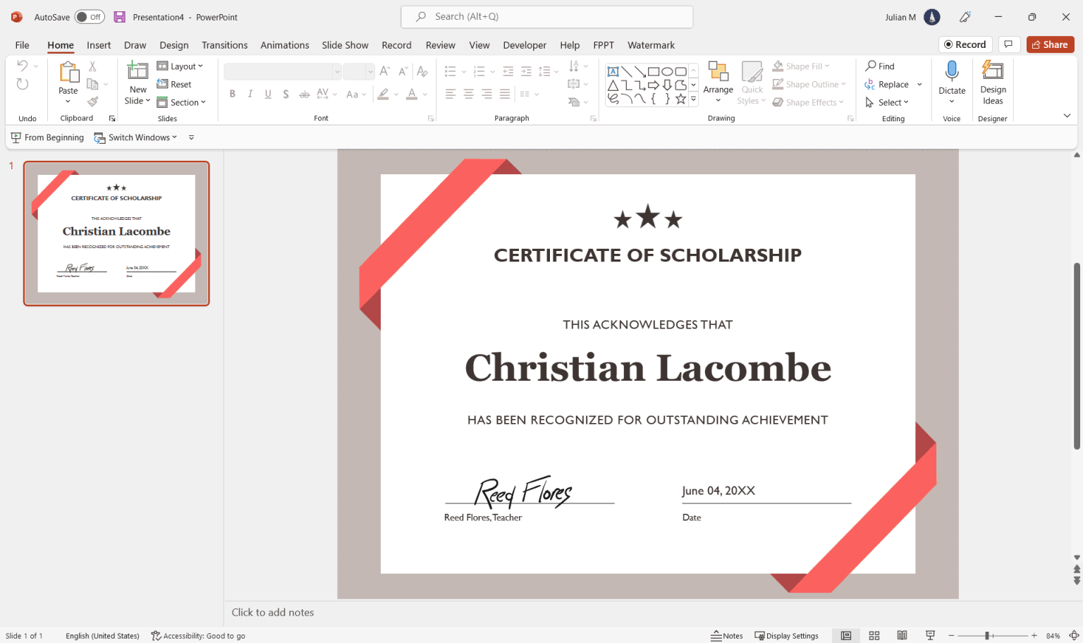Image resolution: width=1083 pixels, height=643 pixels.
Task: Click the Clear All Formatting icon
Action: point(422,71)
